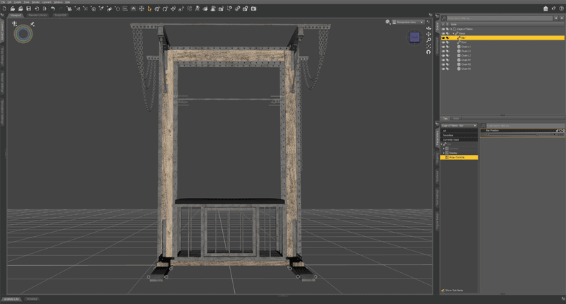Toggle visibility eye of Chain R2
566x304 pixels.
coord(444,64)
